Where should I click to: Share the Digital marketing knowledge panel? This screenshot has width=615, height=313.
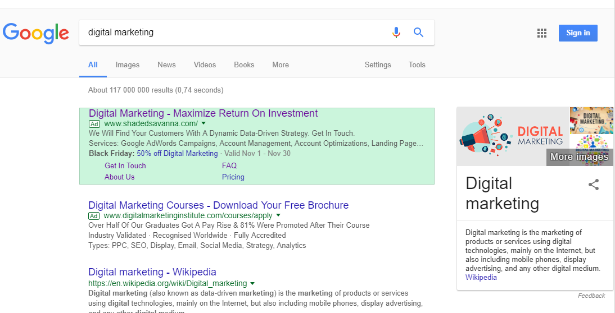[x=594, y=185]
